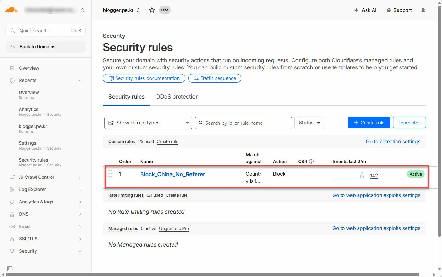Open Templates
Screen dimensions: 442x277
click(x=409, y=123)
